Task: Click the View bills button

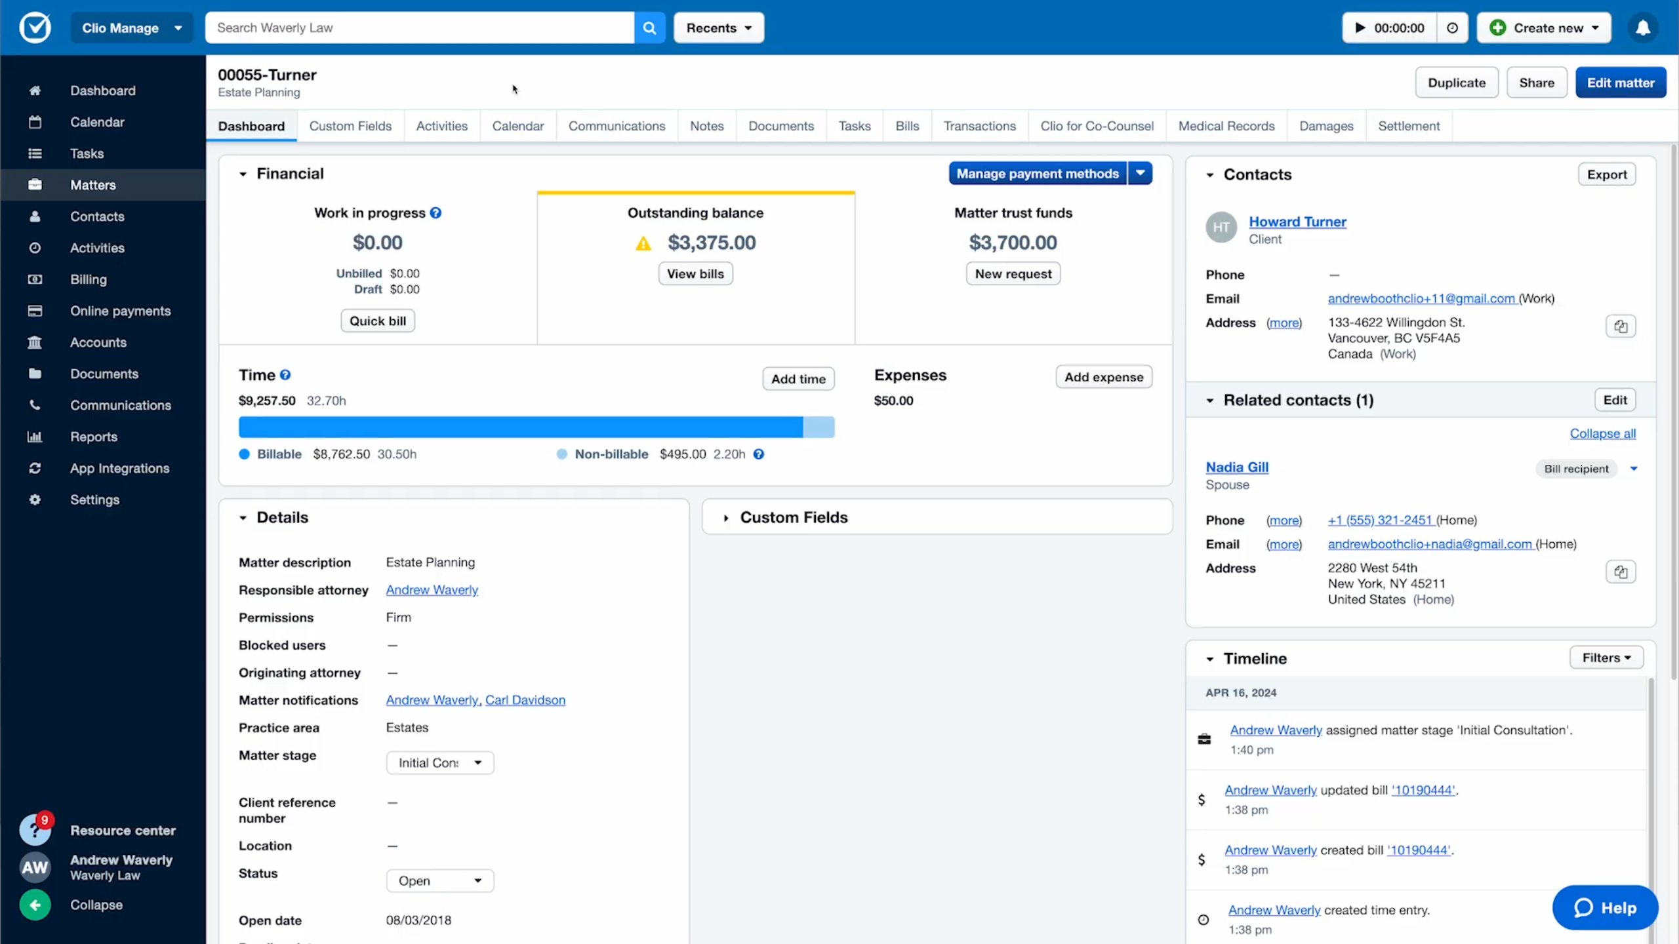Action: (695, 274)
